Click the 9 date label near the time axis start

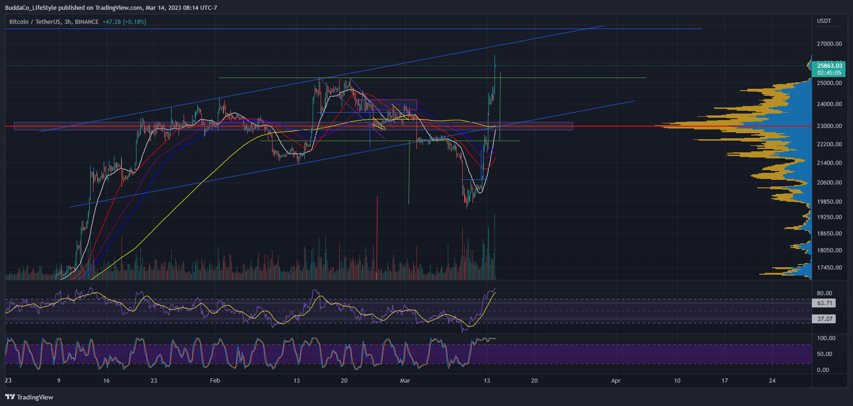[x=59, y=381]
